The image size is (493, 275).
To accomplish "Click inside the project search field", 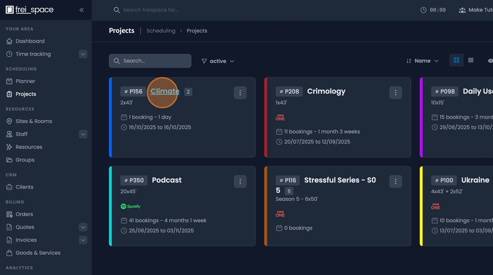I will pyautogui.click(x=150, y=61).
